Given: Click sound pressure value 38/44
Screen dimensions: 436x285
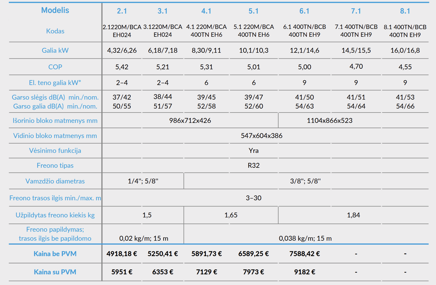Looking at the screenshot, I should point(163,97).
